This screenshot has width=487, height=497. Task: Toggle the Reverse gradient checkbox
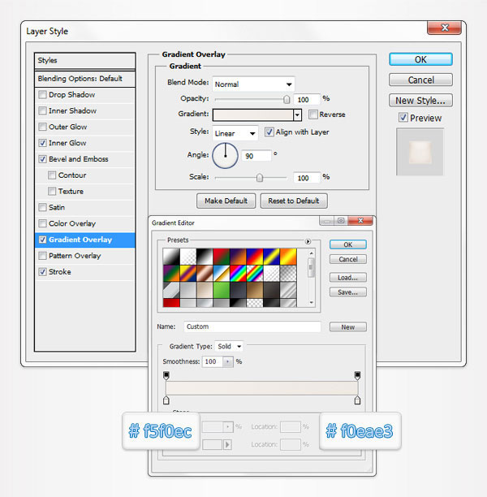(313, 115)
